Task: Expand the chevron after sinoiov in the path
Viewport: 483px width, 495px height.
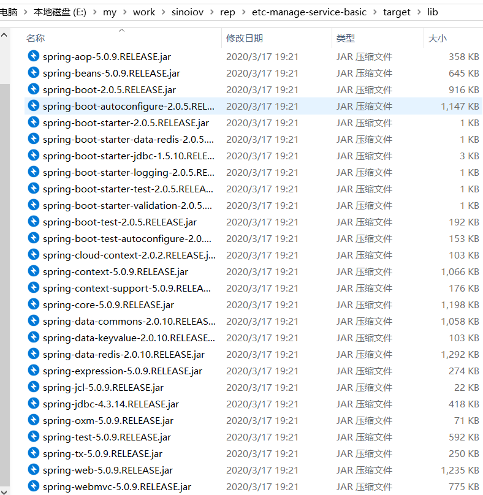Action: click(x=212, y=12)
